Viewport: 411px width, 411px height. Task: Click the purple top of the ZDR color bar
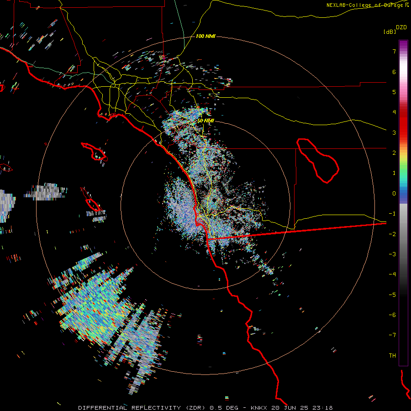pos(403,45)
